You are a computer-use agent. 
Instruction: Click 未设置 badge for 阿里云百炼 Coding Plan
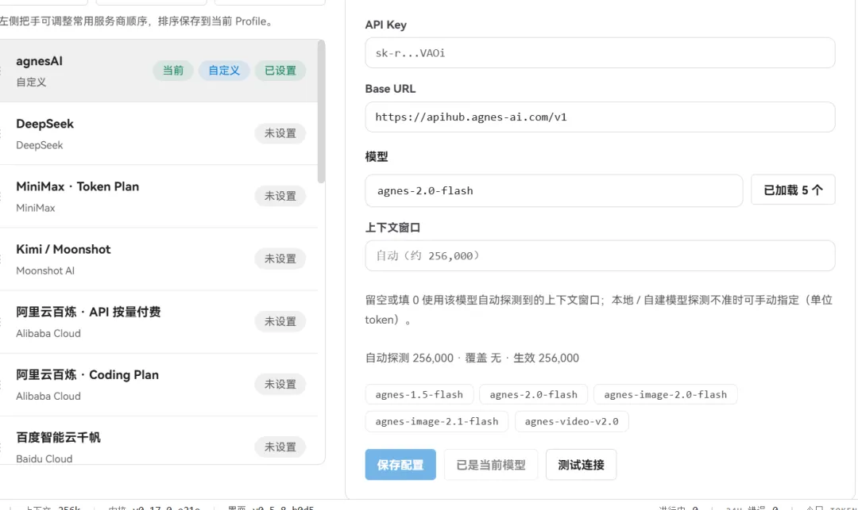click(x=280, y=385)
